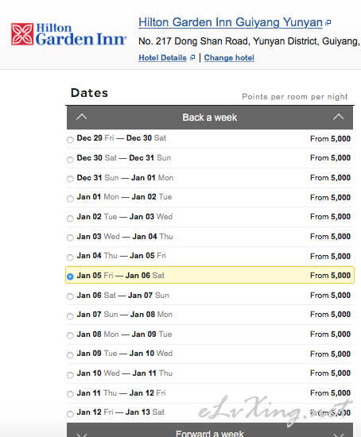
Task: Click 'Jan 05 Fri — Jan 06 Sat' date text
Action: pyautogui.click(x=121, y=276)
